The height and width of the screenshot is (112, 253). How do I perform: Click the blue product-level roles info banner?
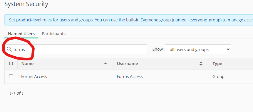[x=129, y=20]
